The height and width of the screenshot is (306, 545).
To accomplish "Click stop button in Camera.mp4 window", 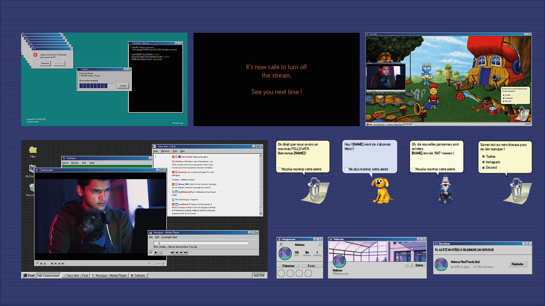I will coord(41,263).
